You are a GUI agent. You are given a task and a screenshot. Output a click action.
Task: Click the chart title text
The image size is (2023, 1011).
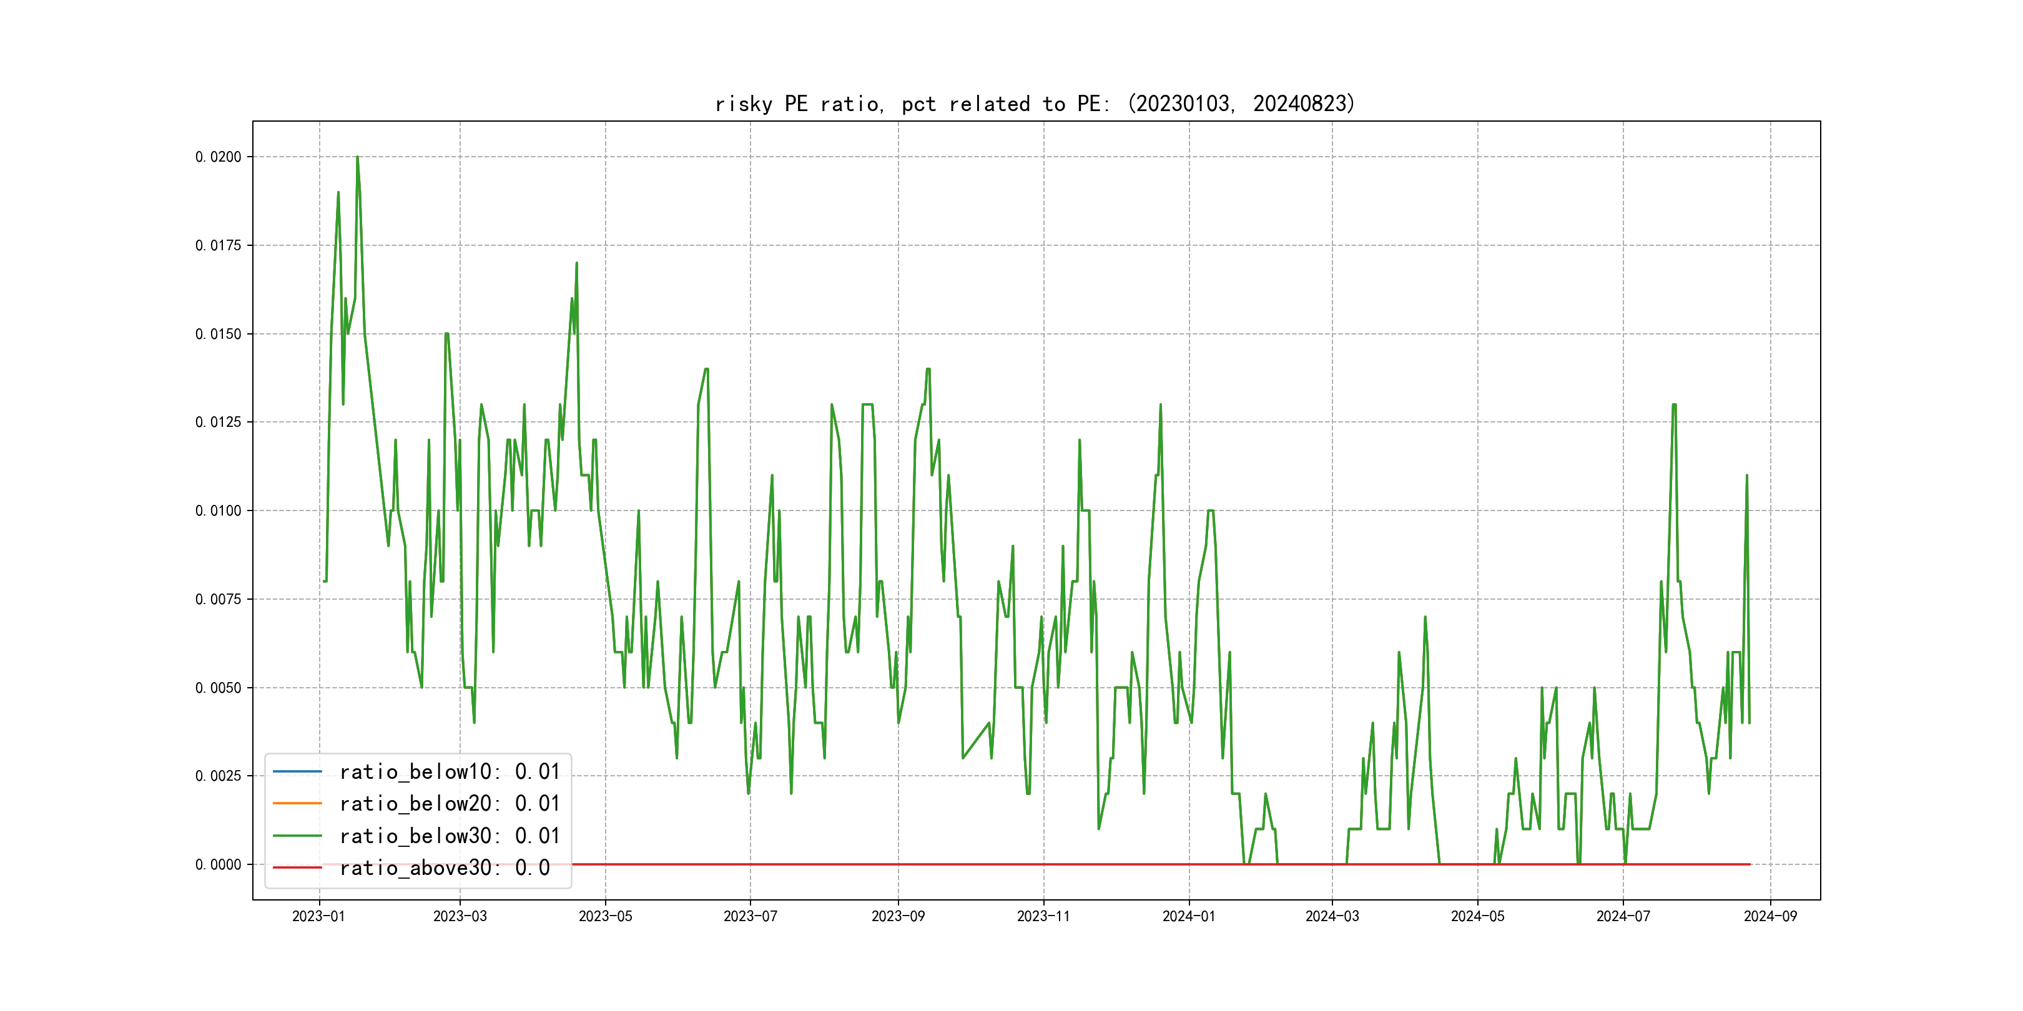coord(1035,104)
